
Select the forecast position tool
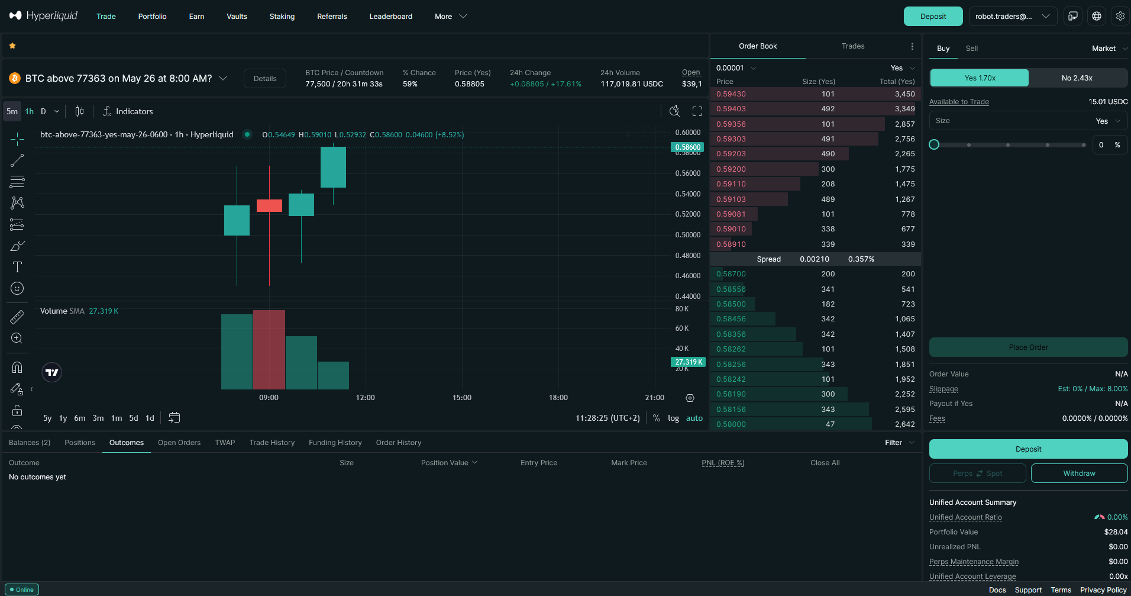pyautogui.click(x=17, y=224)
